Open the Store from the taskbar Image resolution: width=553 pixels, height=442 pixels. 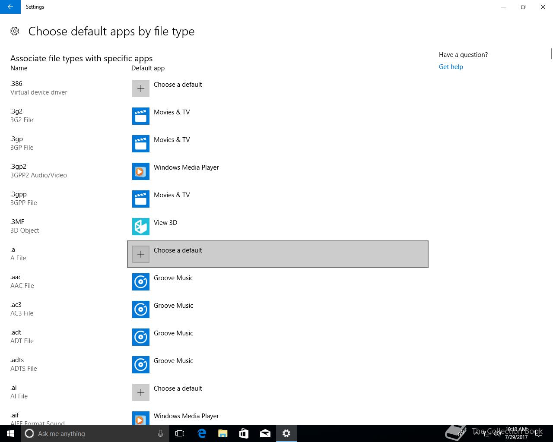pyautogui.click(x=244, y=433)
